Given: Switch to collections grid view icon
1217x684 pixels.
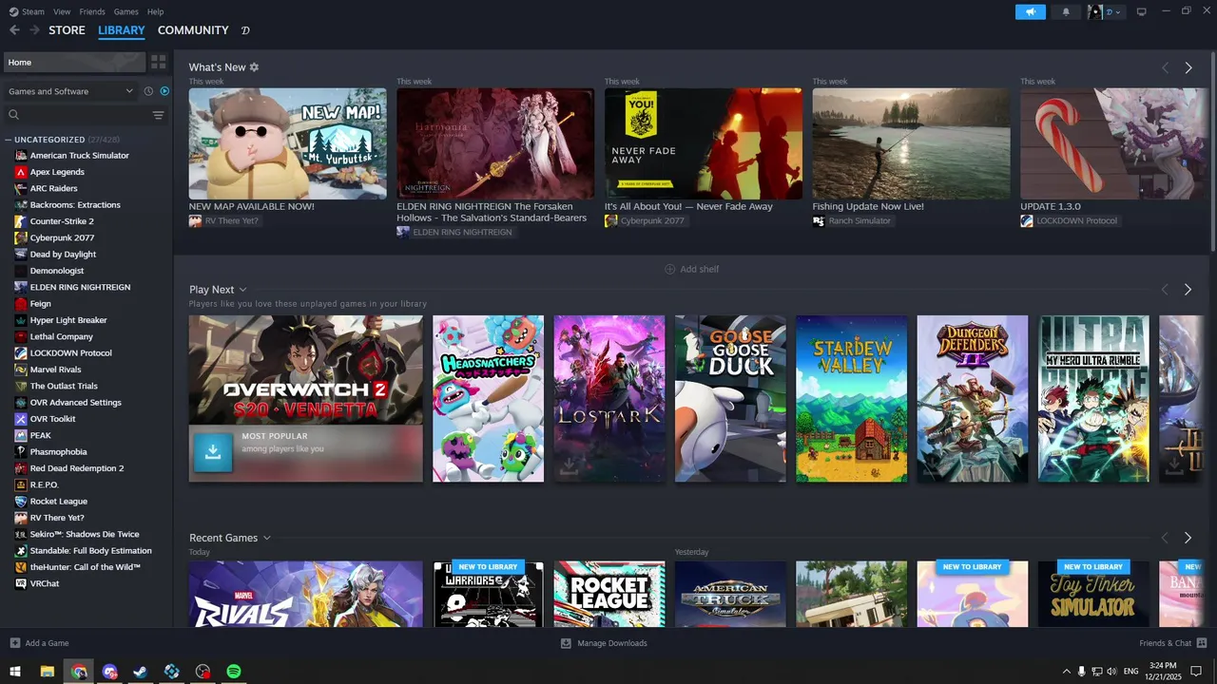Looking at the screenshot, I should tap(158, 62).
